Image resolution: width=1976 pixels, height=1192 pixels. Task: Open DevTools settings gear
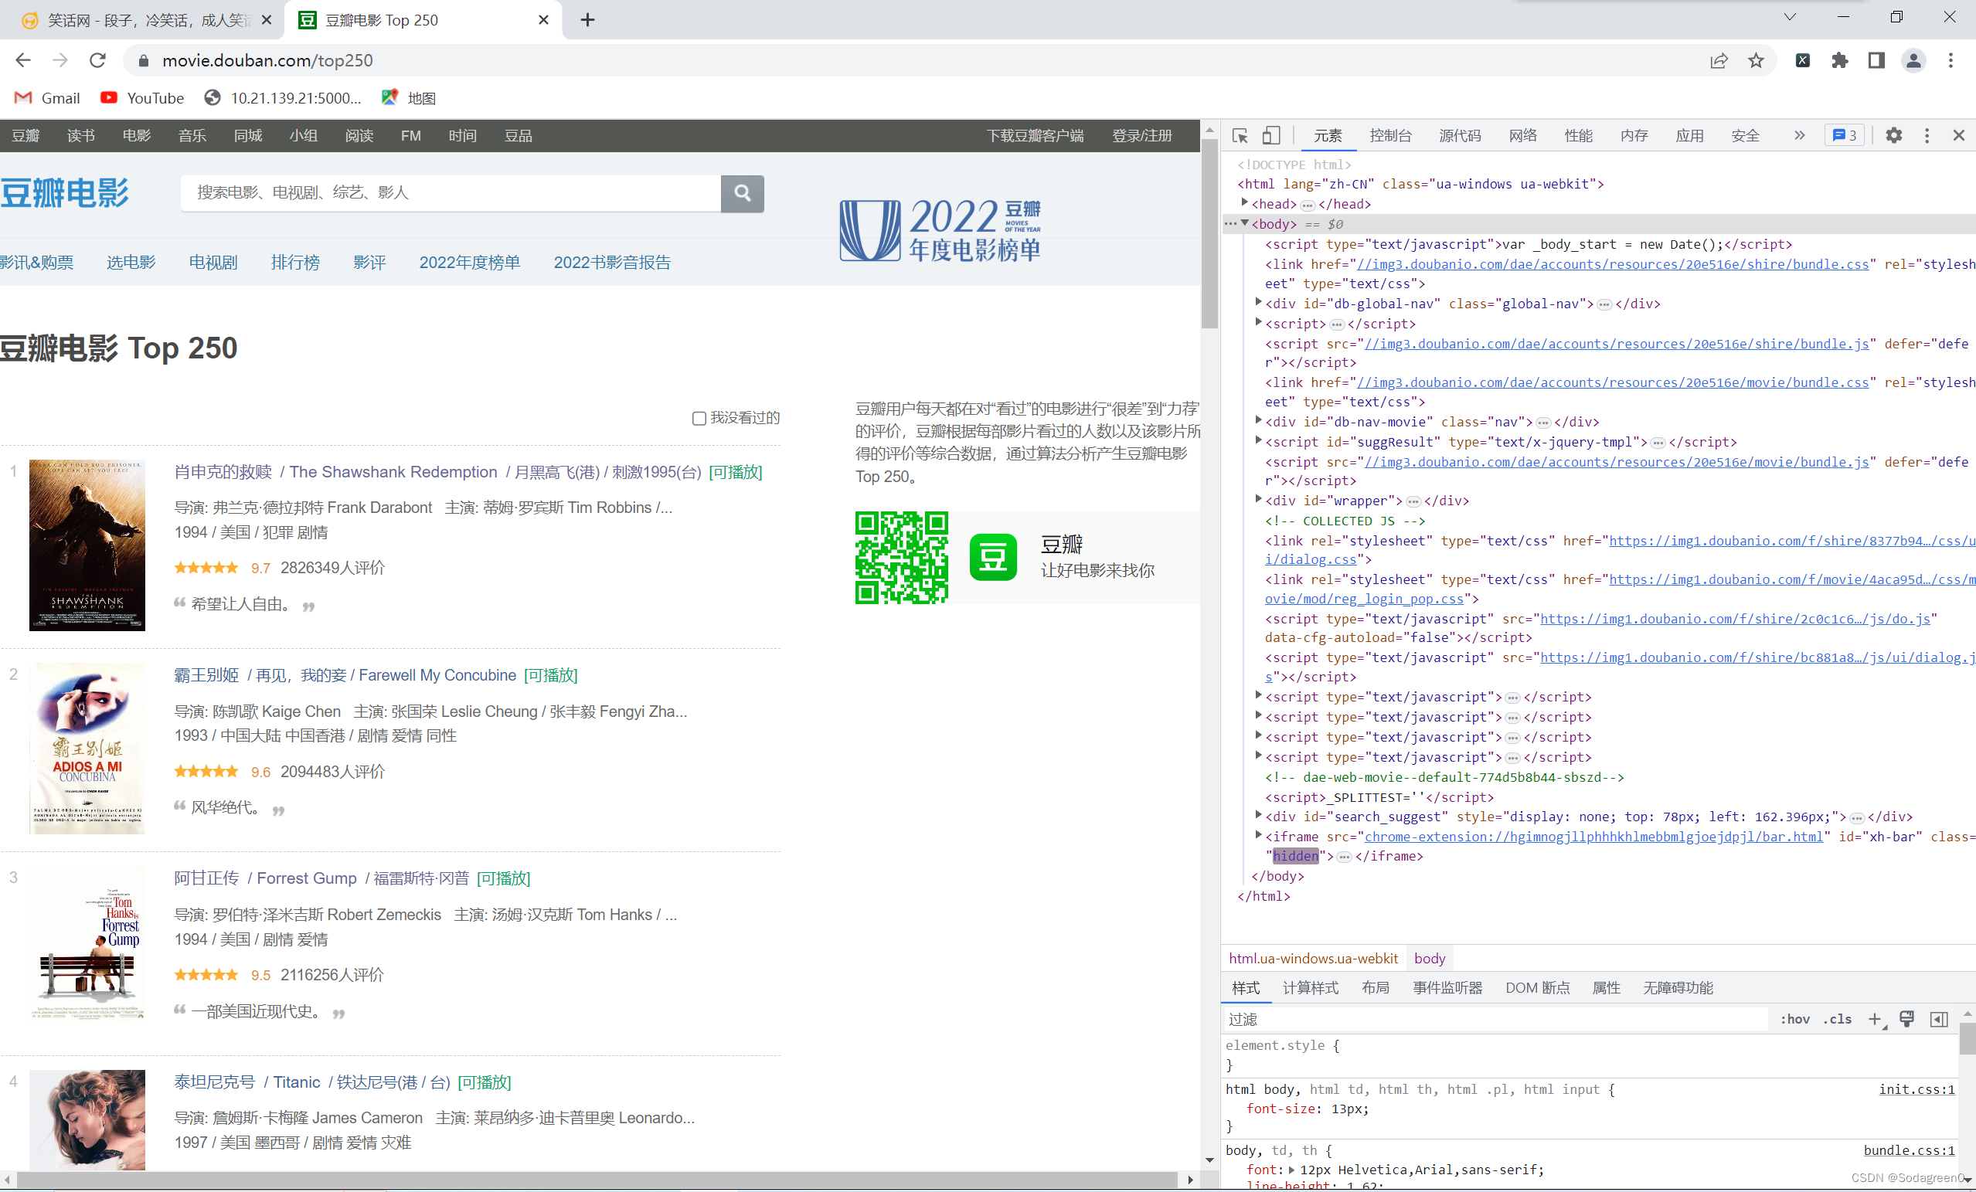[1893, 135]
